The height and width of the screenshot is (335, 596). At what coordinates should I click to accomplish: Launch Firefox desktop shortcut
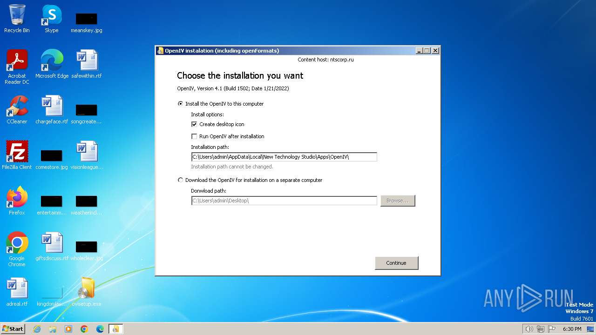pyautogui.click(x=17, y=201)
